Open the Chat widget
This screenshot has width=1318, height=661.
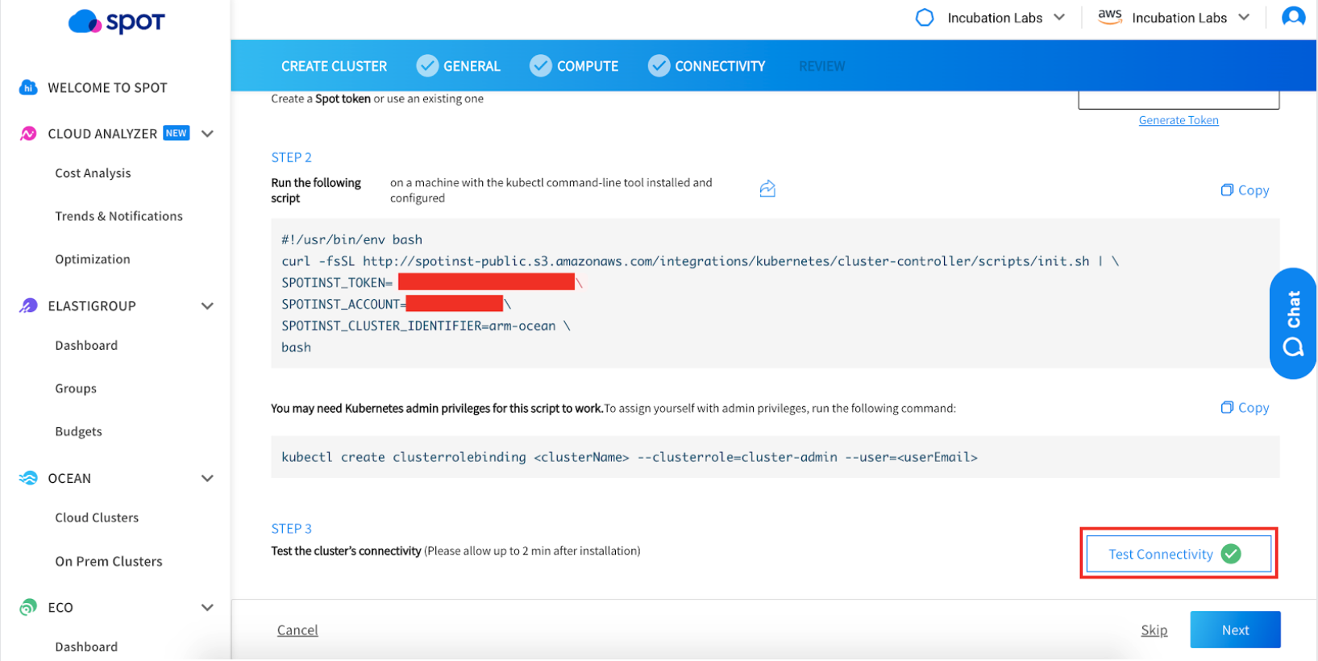coord(1293,323)
